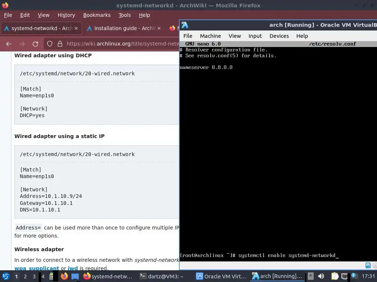The width and height of the screenshot is (377, 282).
Task: Click the Firefox address bar URL
Action: [x=123, y=44]
